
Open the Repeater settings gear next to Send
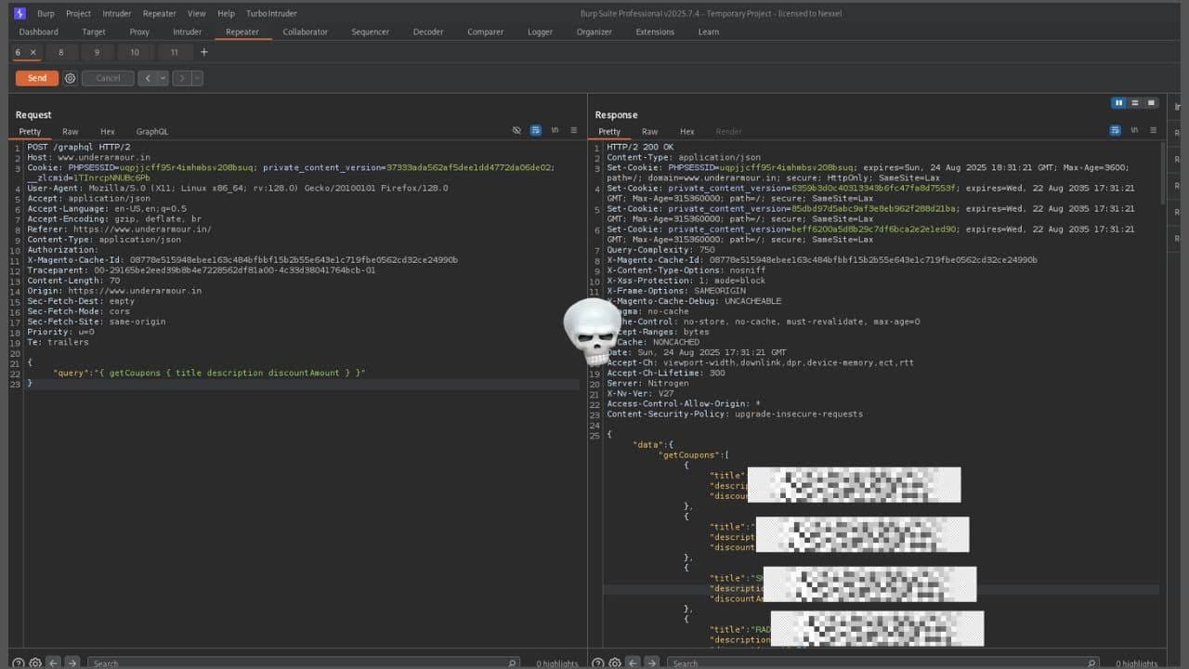pos(70,78)
